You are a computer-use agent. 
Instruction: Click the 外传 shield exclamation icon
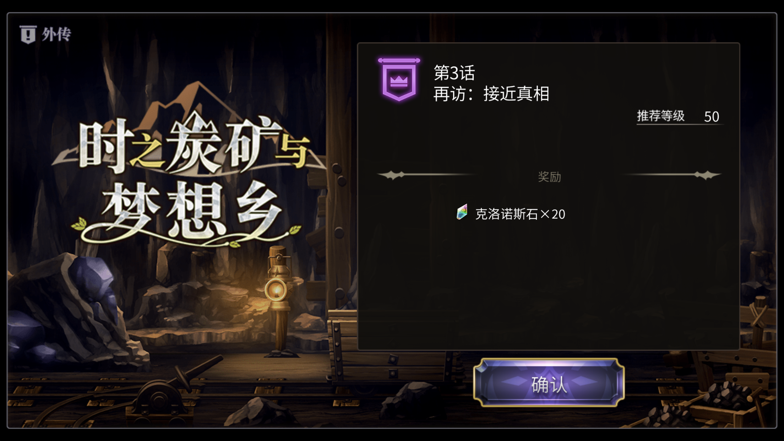[28, 34]
